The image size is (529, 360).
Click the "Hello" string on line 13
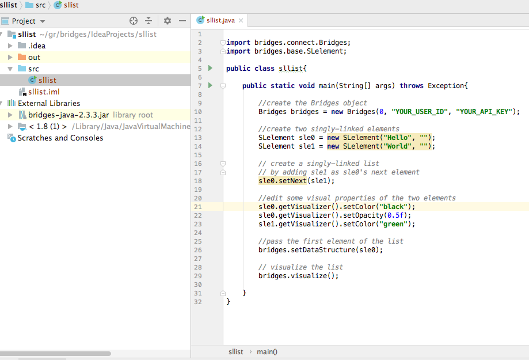pyautogui.click(x=397, y=138)
